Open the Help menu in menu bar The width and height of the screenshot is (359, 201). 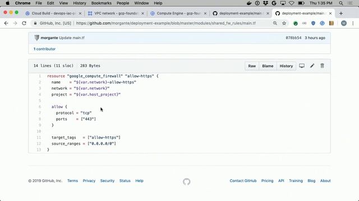tap(158, 3)
